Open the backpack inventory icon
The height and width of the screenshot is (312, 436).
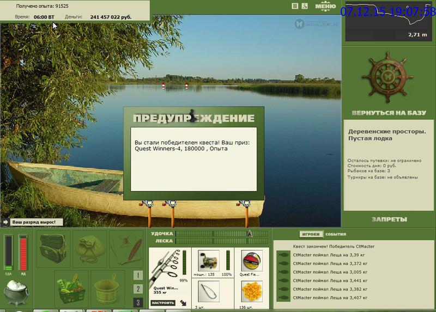coord(53,248)
